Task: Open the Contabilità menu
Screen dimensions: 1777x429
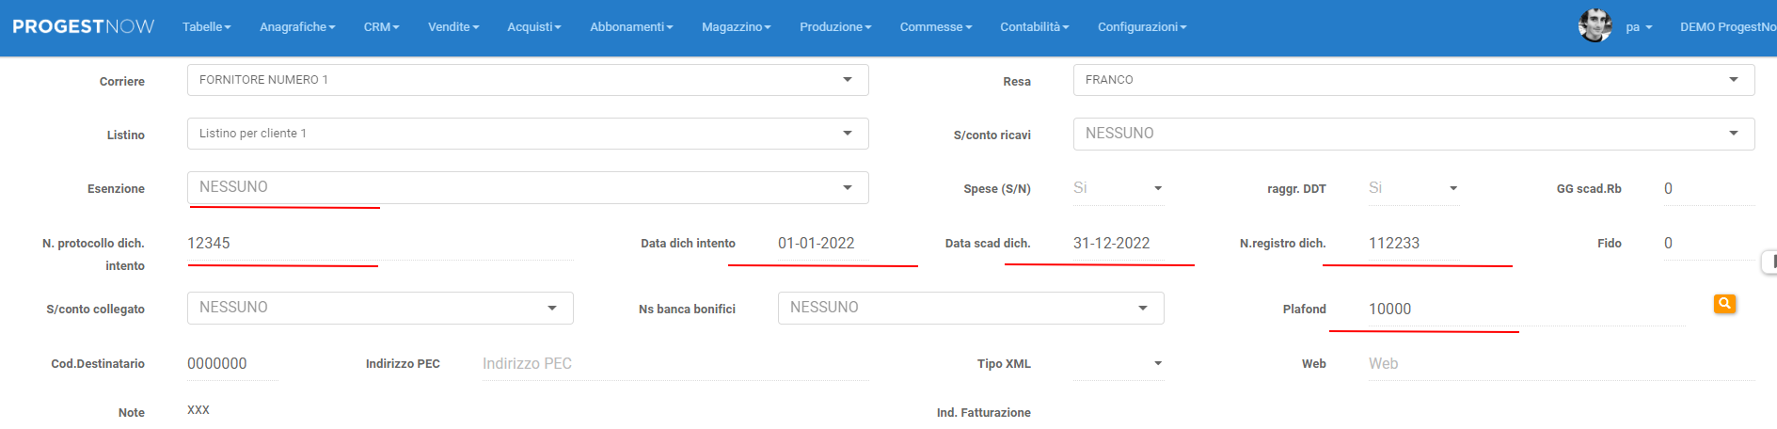Action: tap(1034, 27)
